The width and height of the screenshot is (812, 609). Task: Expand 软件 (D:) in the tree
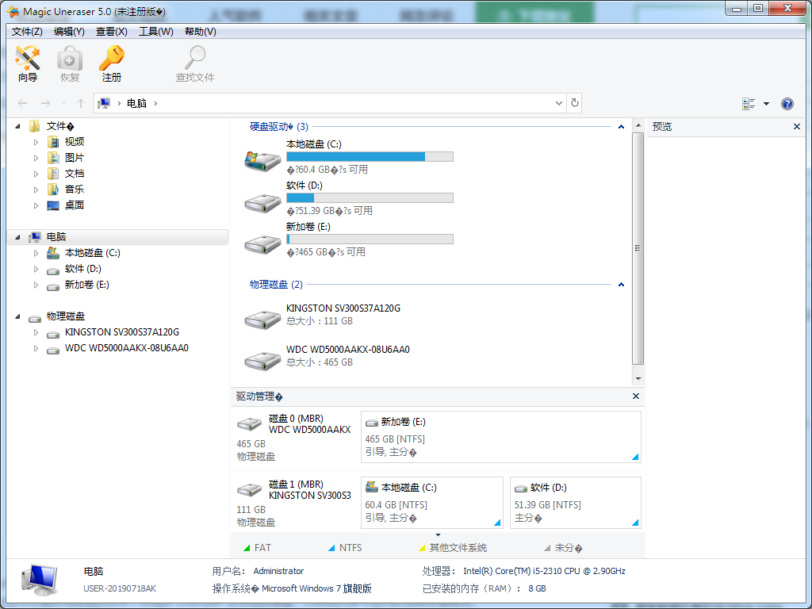click(36, 270)
